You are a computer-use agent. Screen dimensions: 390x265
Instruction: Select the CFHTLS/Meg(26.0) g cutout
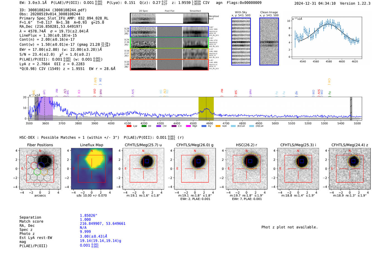point(195,169)
